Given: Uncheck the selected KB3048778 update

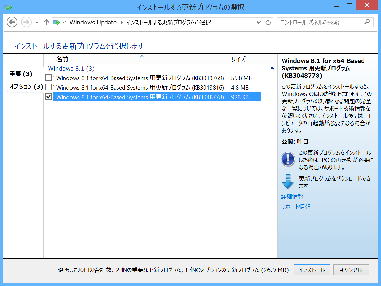Looking at the screenshot, I should click(49, 97).
